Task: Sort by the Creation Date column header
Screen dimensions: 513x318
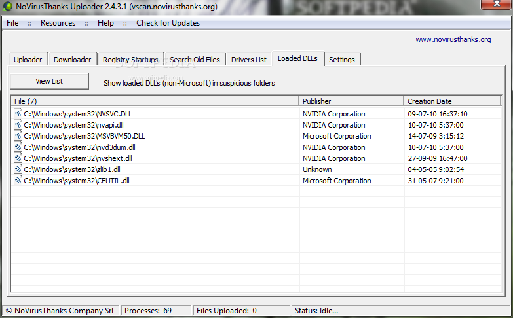Action: coord(452,101)
